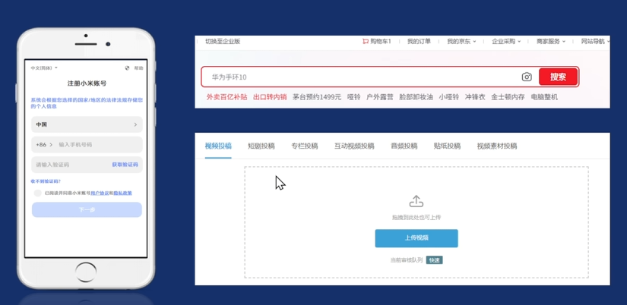Switch to the 互动视频投稿 tab
The width and height of the screenshot is (627, 305).
[x=354, y=146]
